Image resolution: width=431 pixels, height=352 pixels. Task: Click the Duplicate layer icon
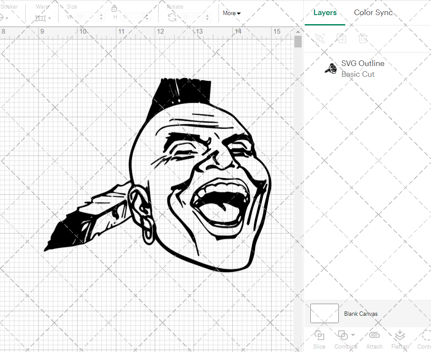click(342, 38)
